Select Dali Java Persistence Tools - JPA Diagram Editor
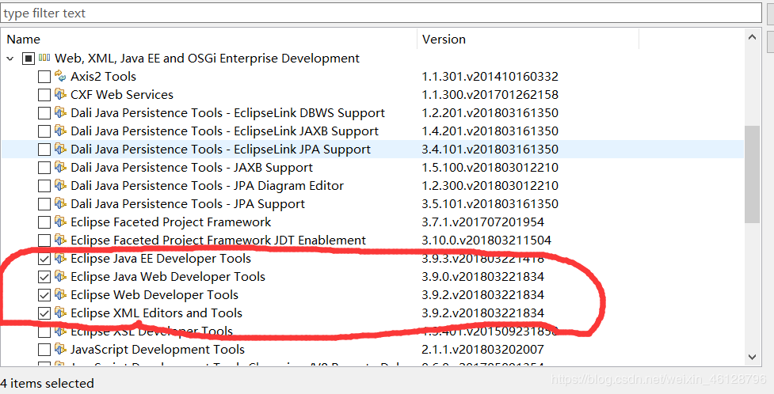This screenshot has width=774, height=394. pos(207,186)
